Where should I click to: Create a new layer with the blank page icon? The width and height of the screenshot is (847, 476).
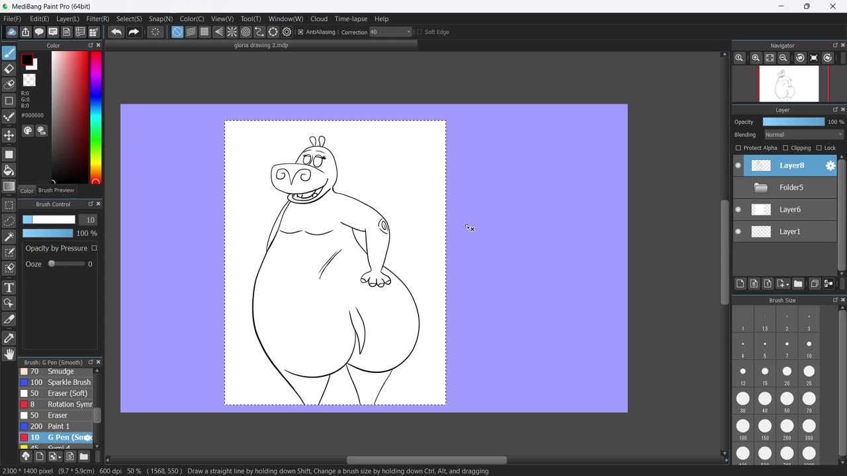(740, 284)
